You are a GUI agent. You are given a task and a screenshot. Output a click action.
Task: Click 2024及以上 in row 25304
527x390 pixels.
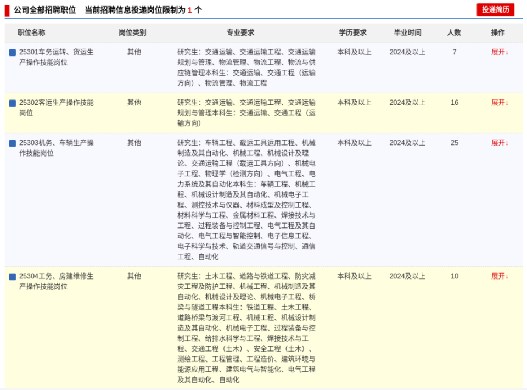pyautogui.click(x=407, y=276)
